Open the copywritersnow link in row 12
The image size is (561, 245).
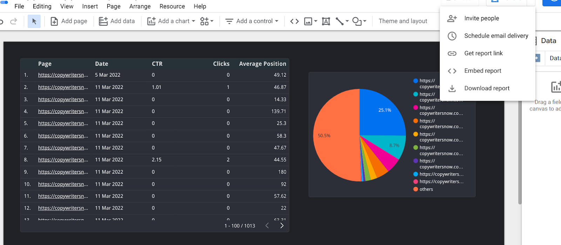click(63, 208)
